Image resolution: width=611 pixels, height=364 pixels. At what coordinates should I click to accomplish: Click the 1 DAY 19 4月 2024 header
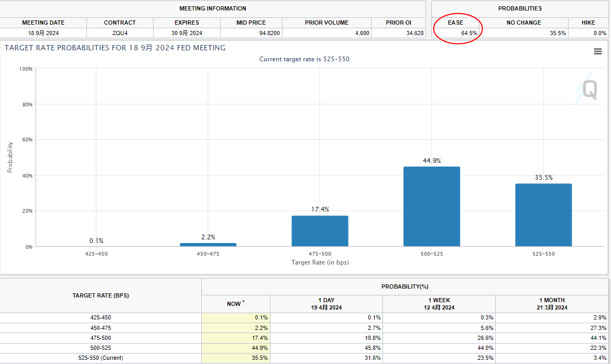click(326, 304)
